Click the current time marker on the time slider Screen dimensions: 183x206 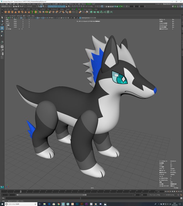(21, 191)
